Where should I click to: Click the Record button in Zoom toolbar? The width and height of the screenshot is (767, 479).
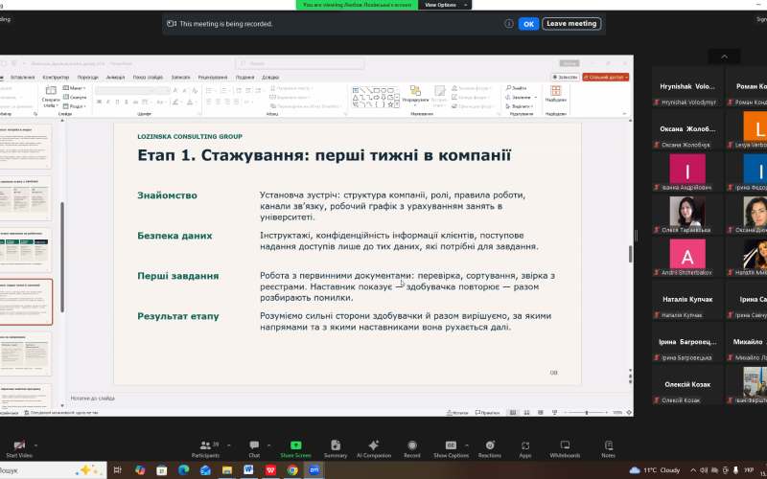412,449
